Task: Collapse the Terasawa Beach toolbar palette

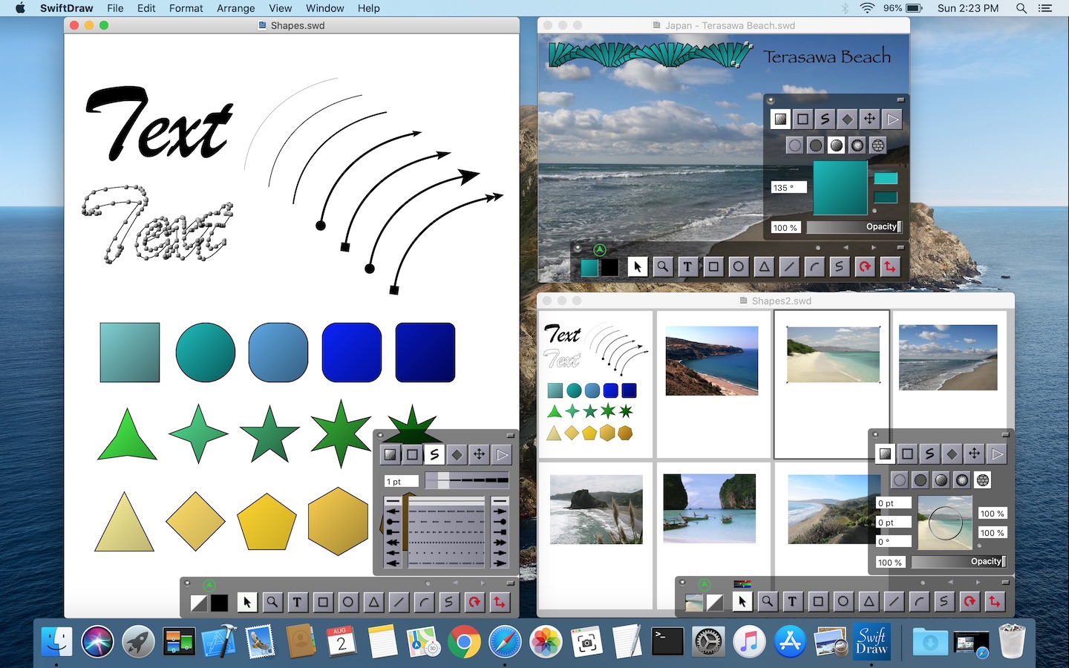Action: [x=900, y=247]
